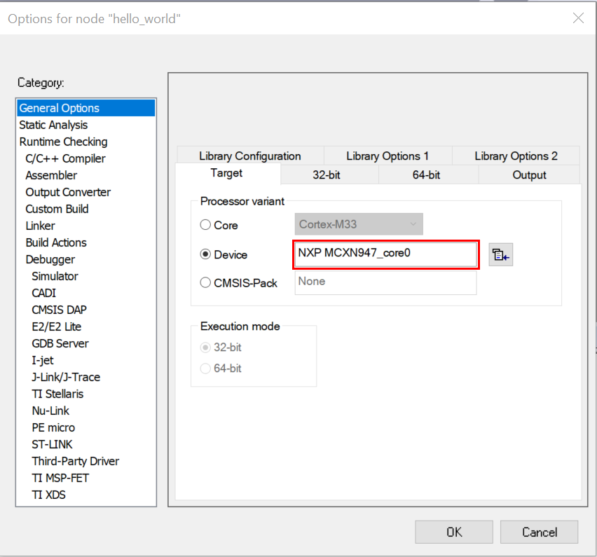Click the device selection browse icon
Screen dimensions: 597x557
pos(500,255)
